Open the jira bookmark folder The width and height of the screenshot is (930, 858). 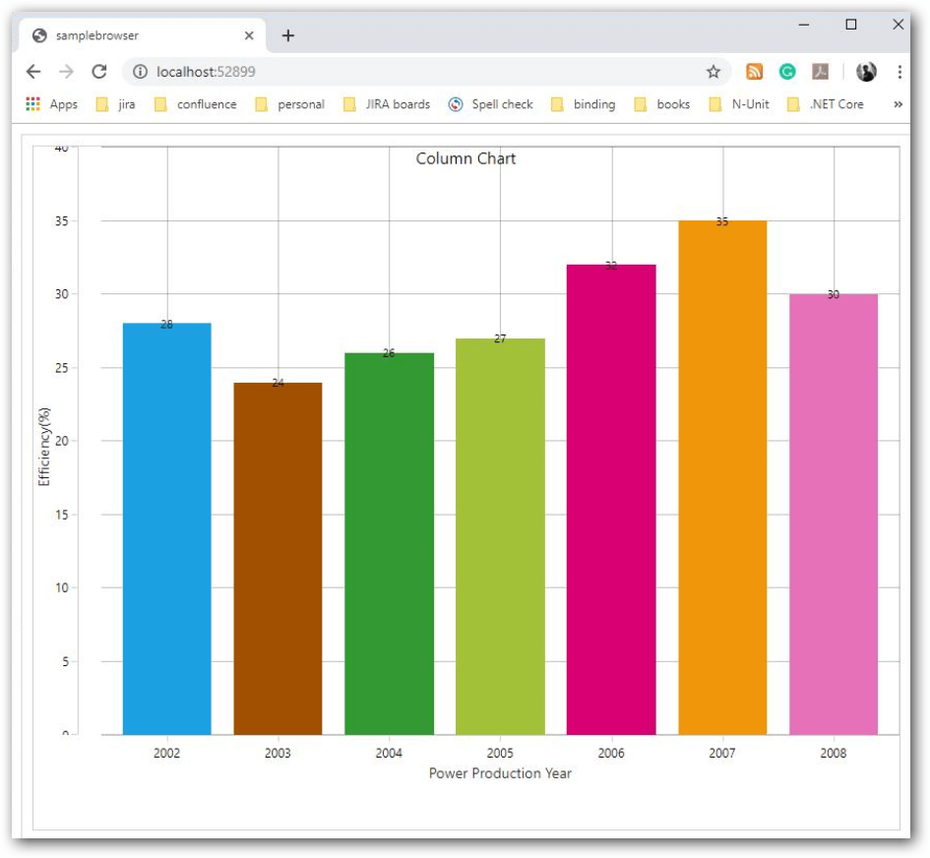click(x=116, y=104)
